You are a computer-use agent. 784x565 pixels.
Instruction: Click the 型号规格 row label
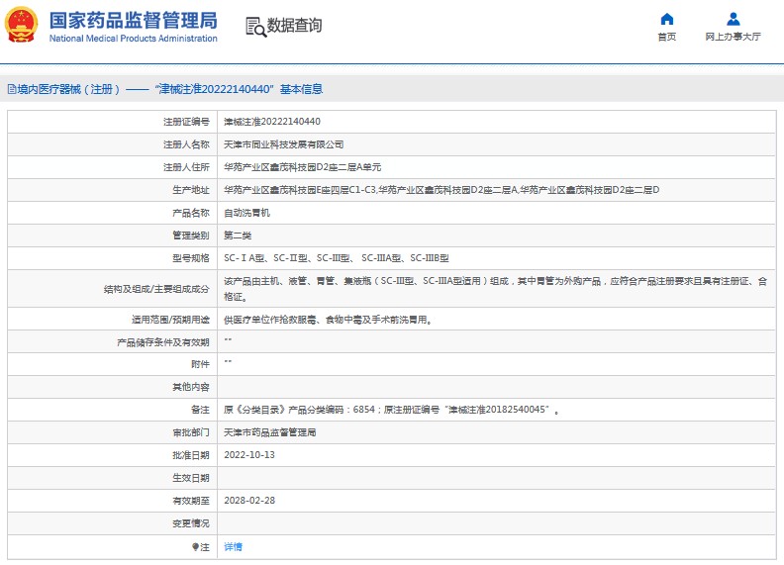191,258
